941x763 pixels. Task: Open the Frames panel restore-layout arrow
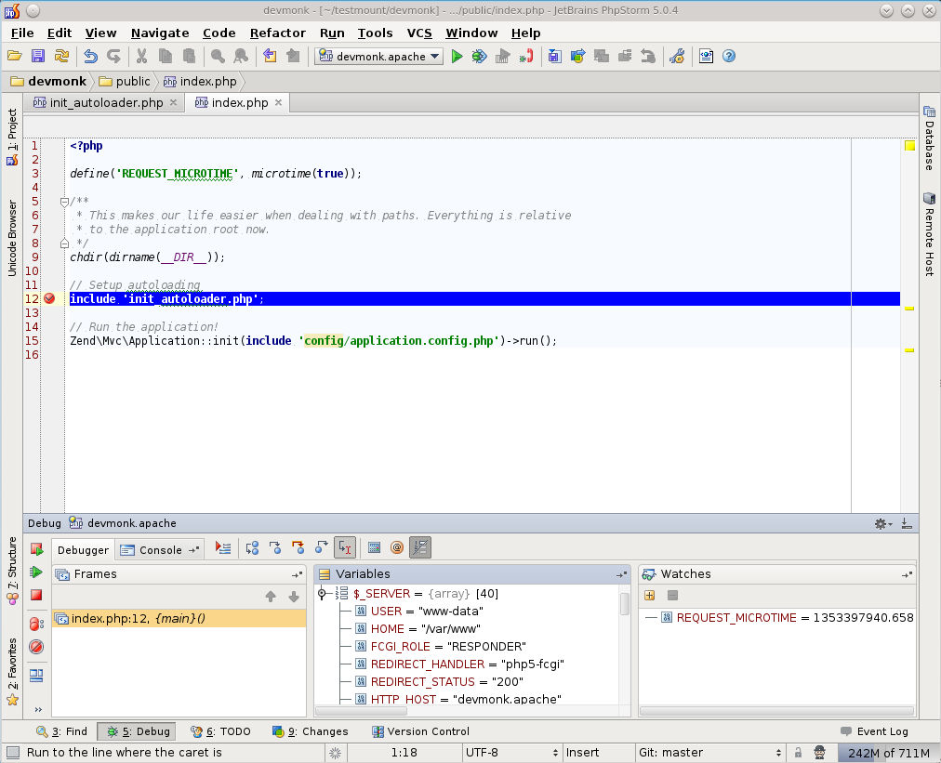(x=297, y=574)
